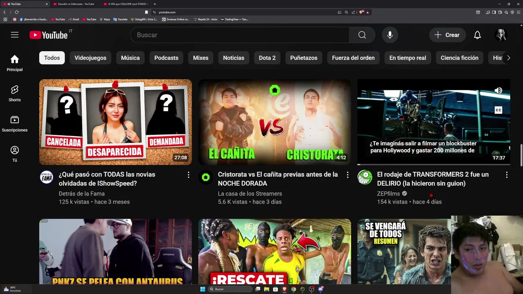Open La casa de los Streamers link
The height and width of the screenshot is (294, 523).
250,194
